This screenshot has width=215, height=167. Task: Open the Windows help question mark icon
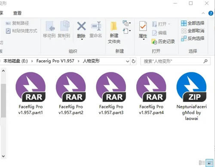pyautogui.click(x=211, y=13)
